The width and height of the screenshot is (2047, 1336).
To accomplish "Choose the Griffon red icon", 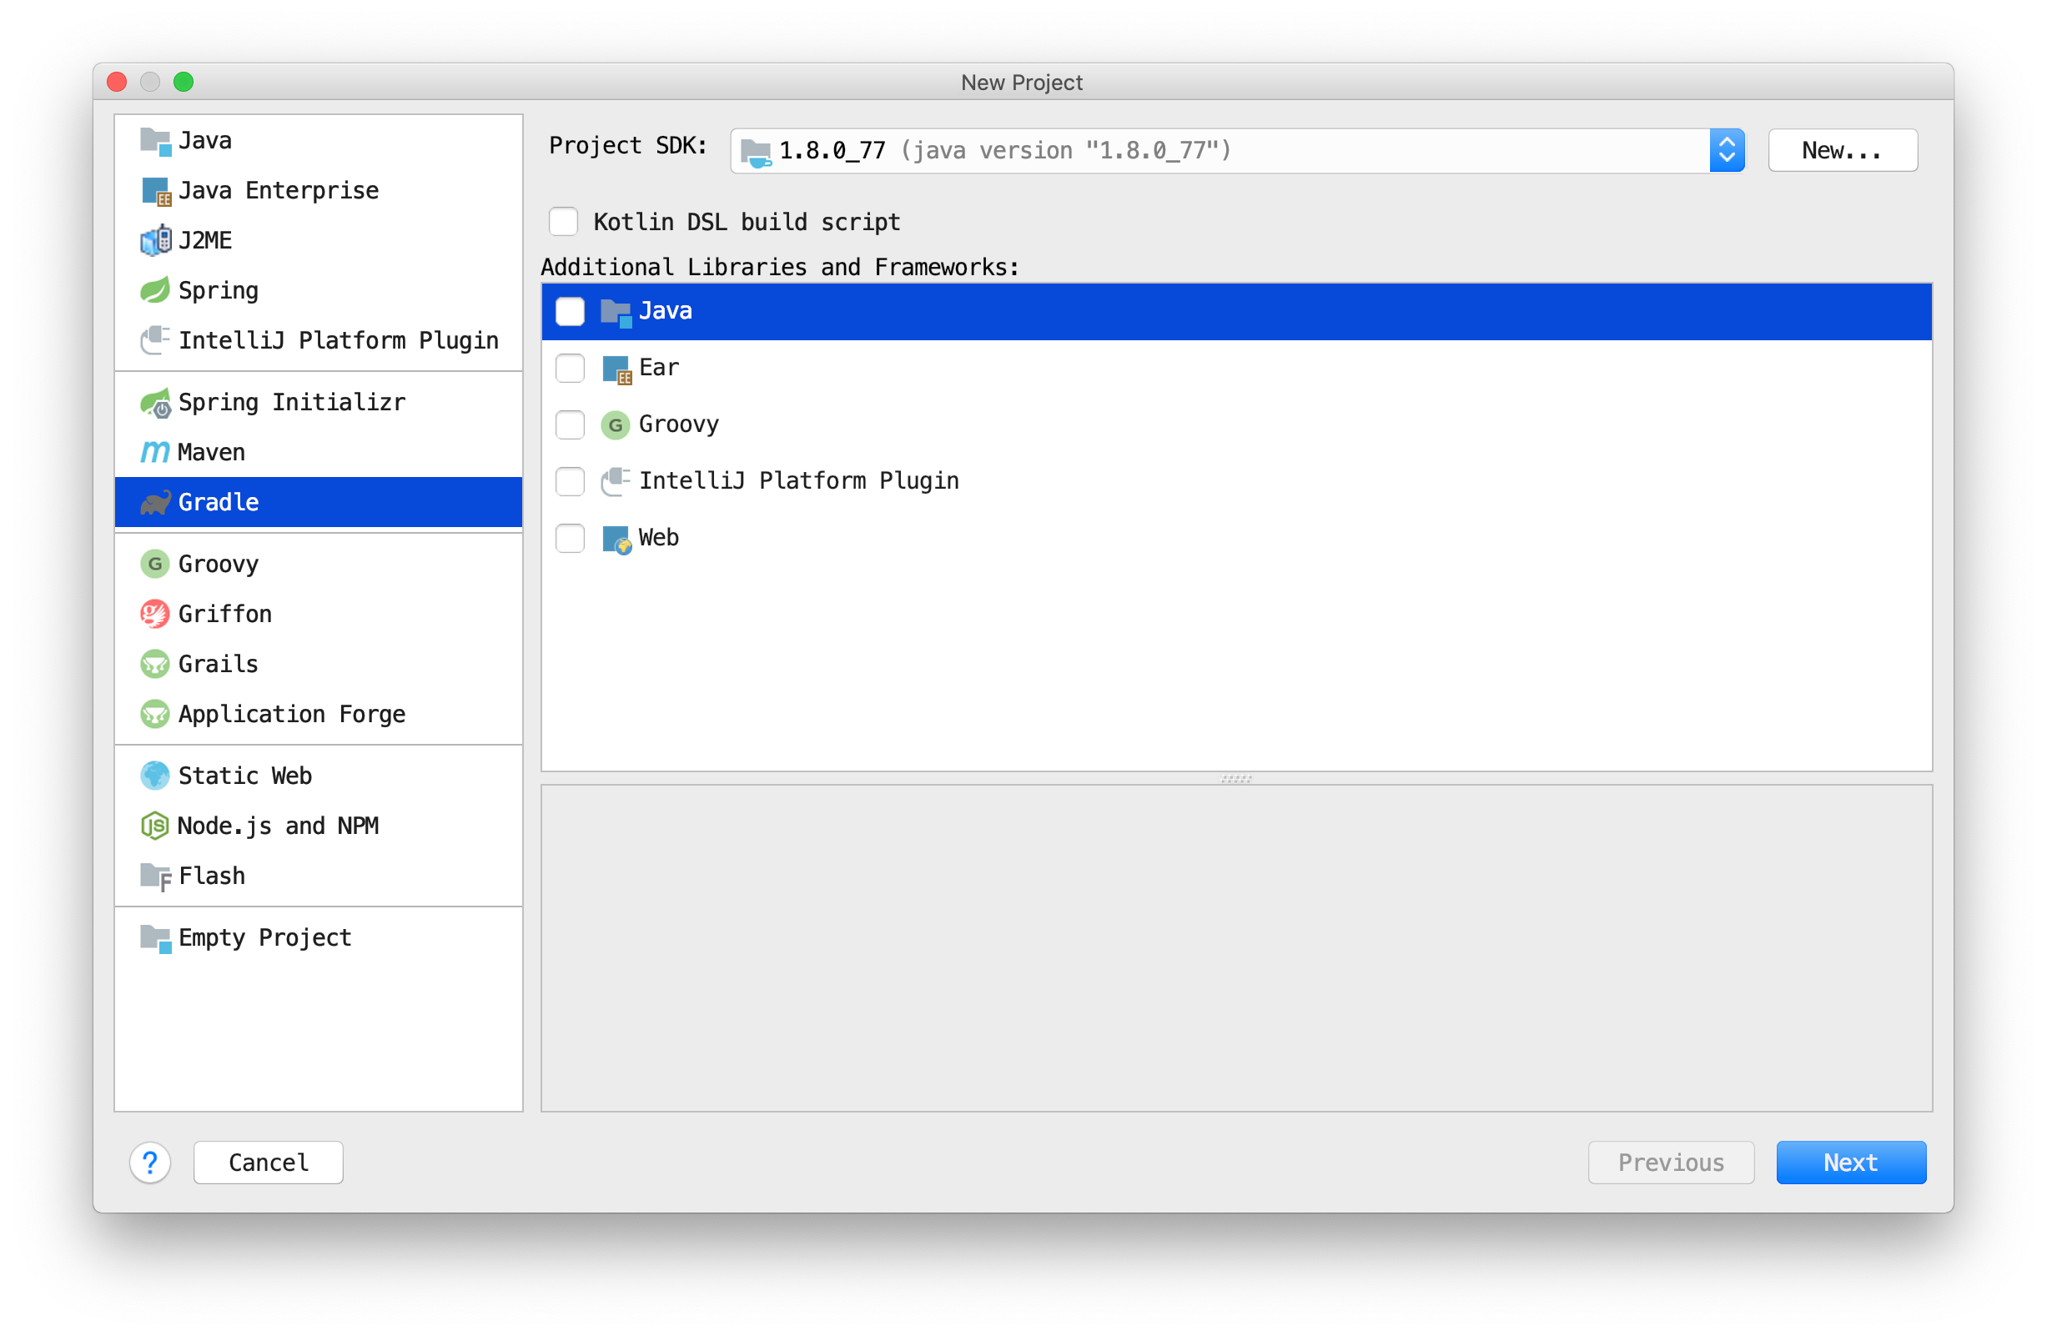I will click(x=156, y=615).
